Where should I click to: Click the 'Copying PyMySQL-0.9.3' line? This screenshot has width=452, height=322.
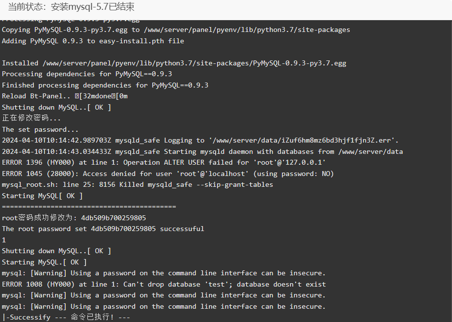point(176,29)
